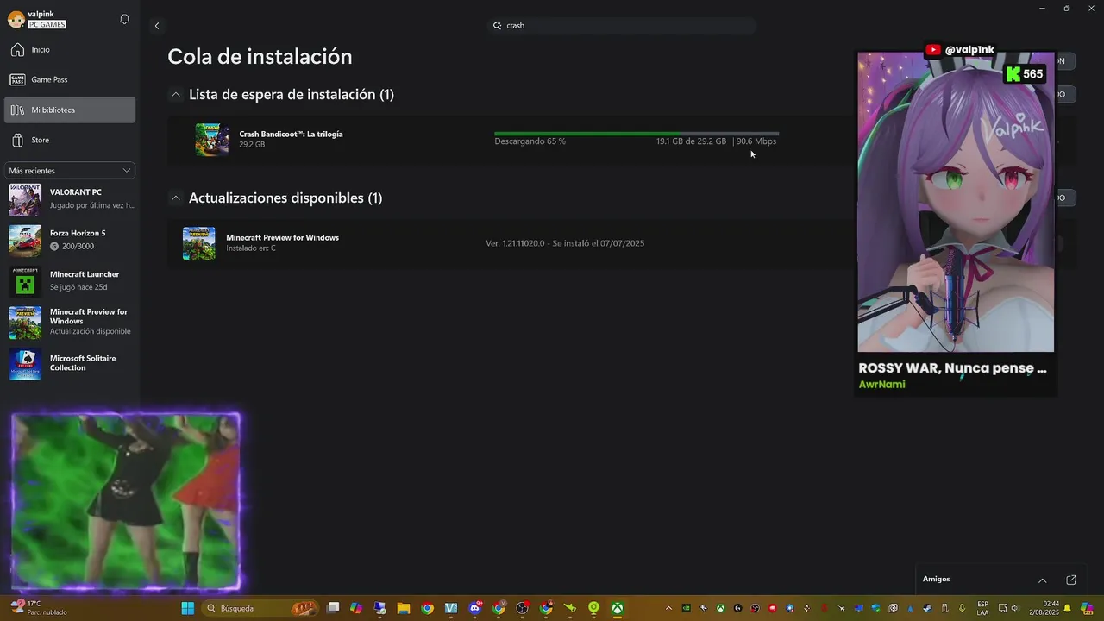Click the Xbox app taskbar icon
This screenshot has width=1104, height=621.
click(x=618, y=608)
